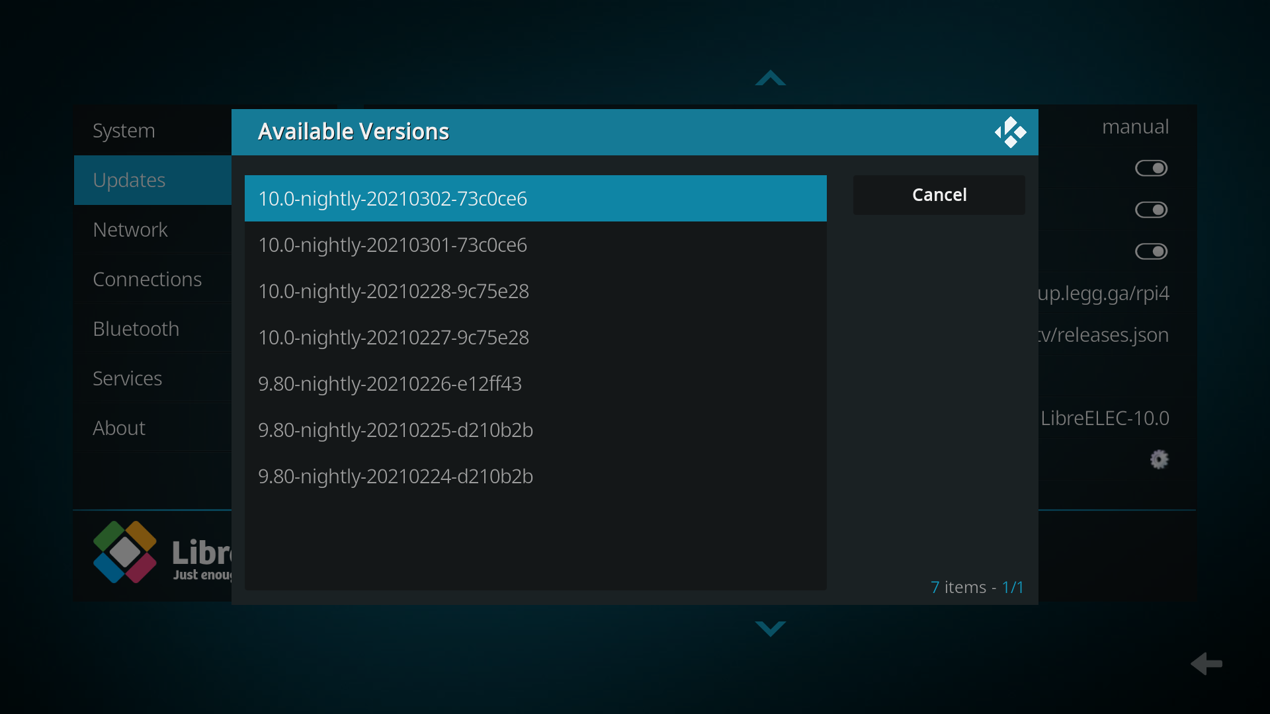Open the LibreELEC-10.0 update channel selector
Image resolution: width=1270 pixels, height=714 pixels.
[x=1105, y=418]
